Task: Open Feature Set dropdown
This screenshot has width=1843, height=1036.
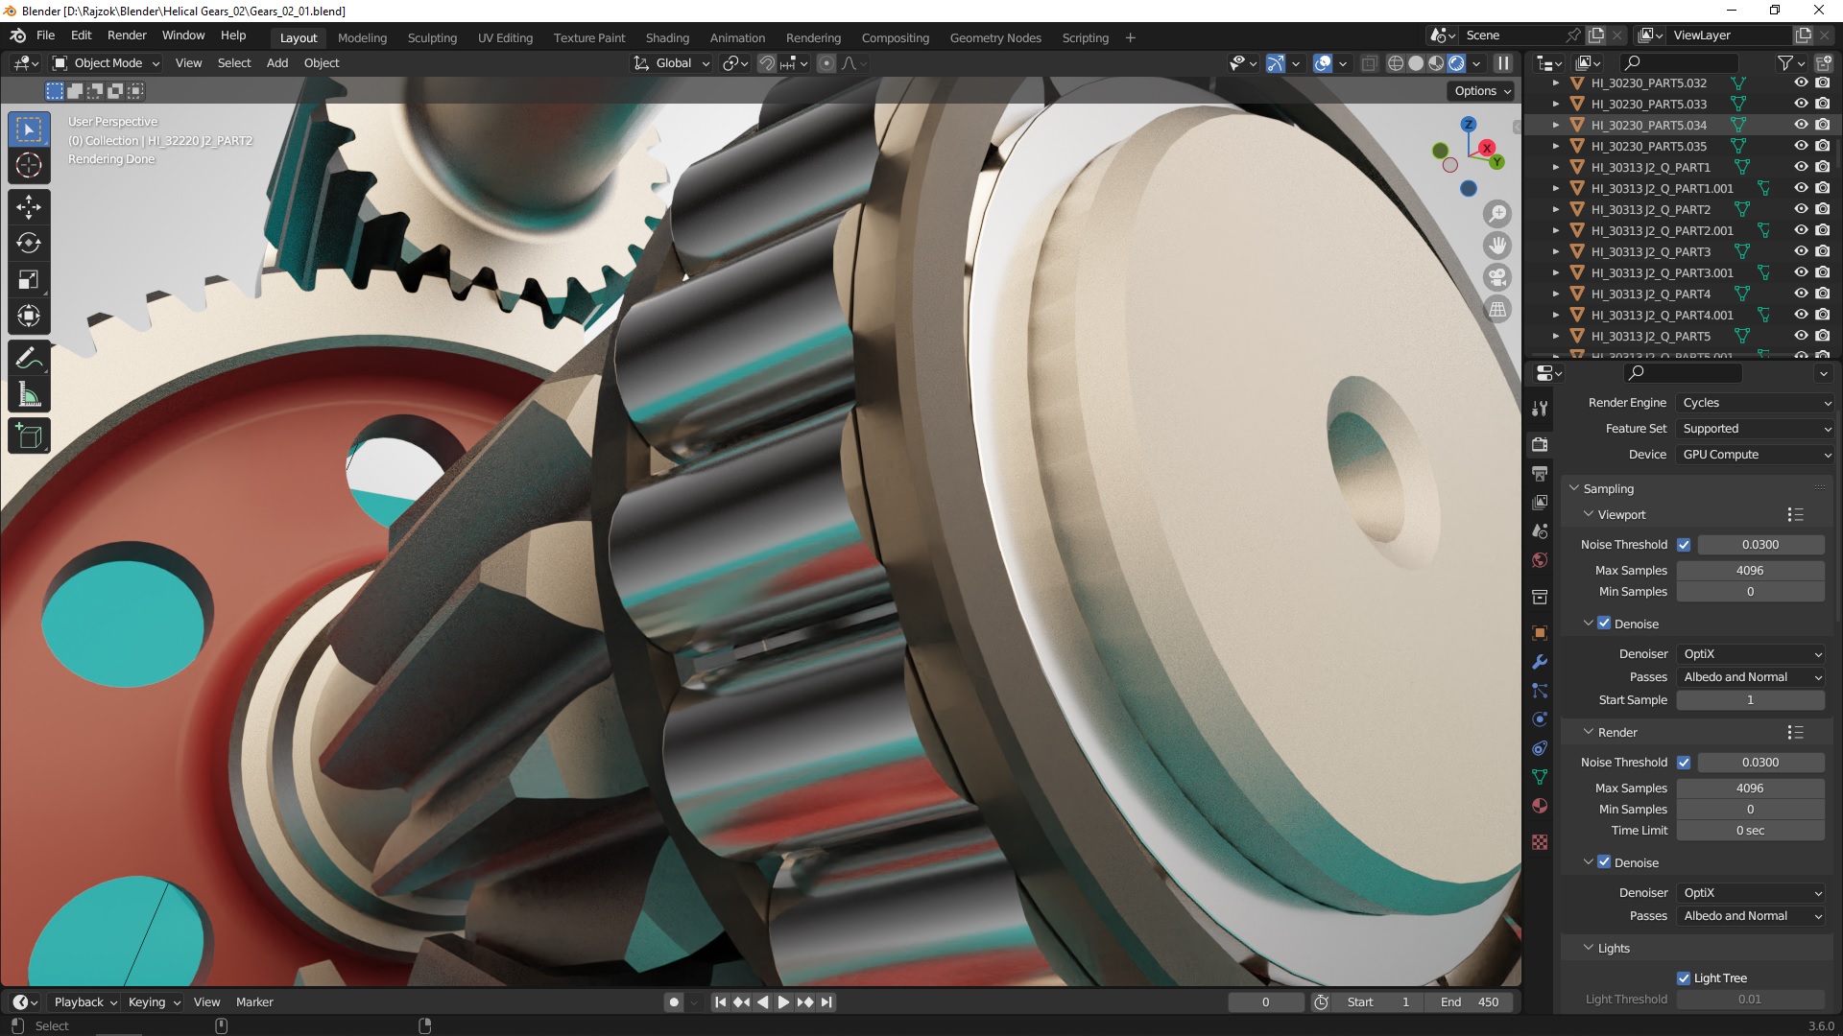Action: coord(1756,429)
